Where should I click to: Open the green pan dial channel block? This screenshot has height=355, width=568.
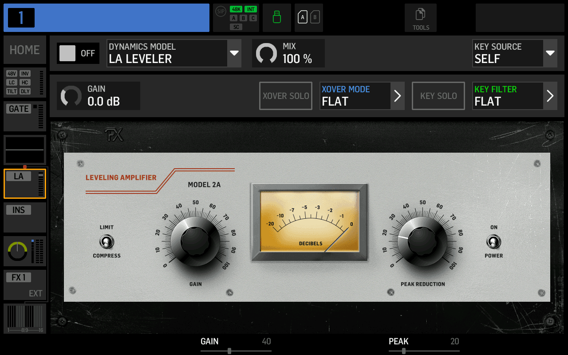point(25,251)
